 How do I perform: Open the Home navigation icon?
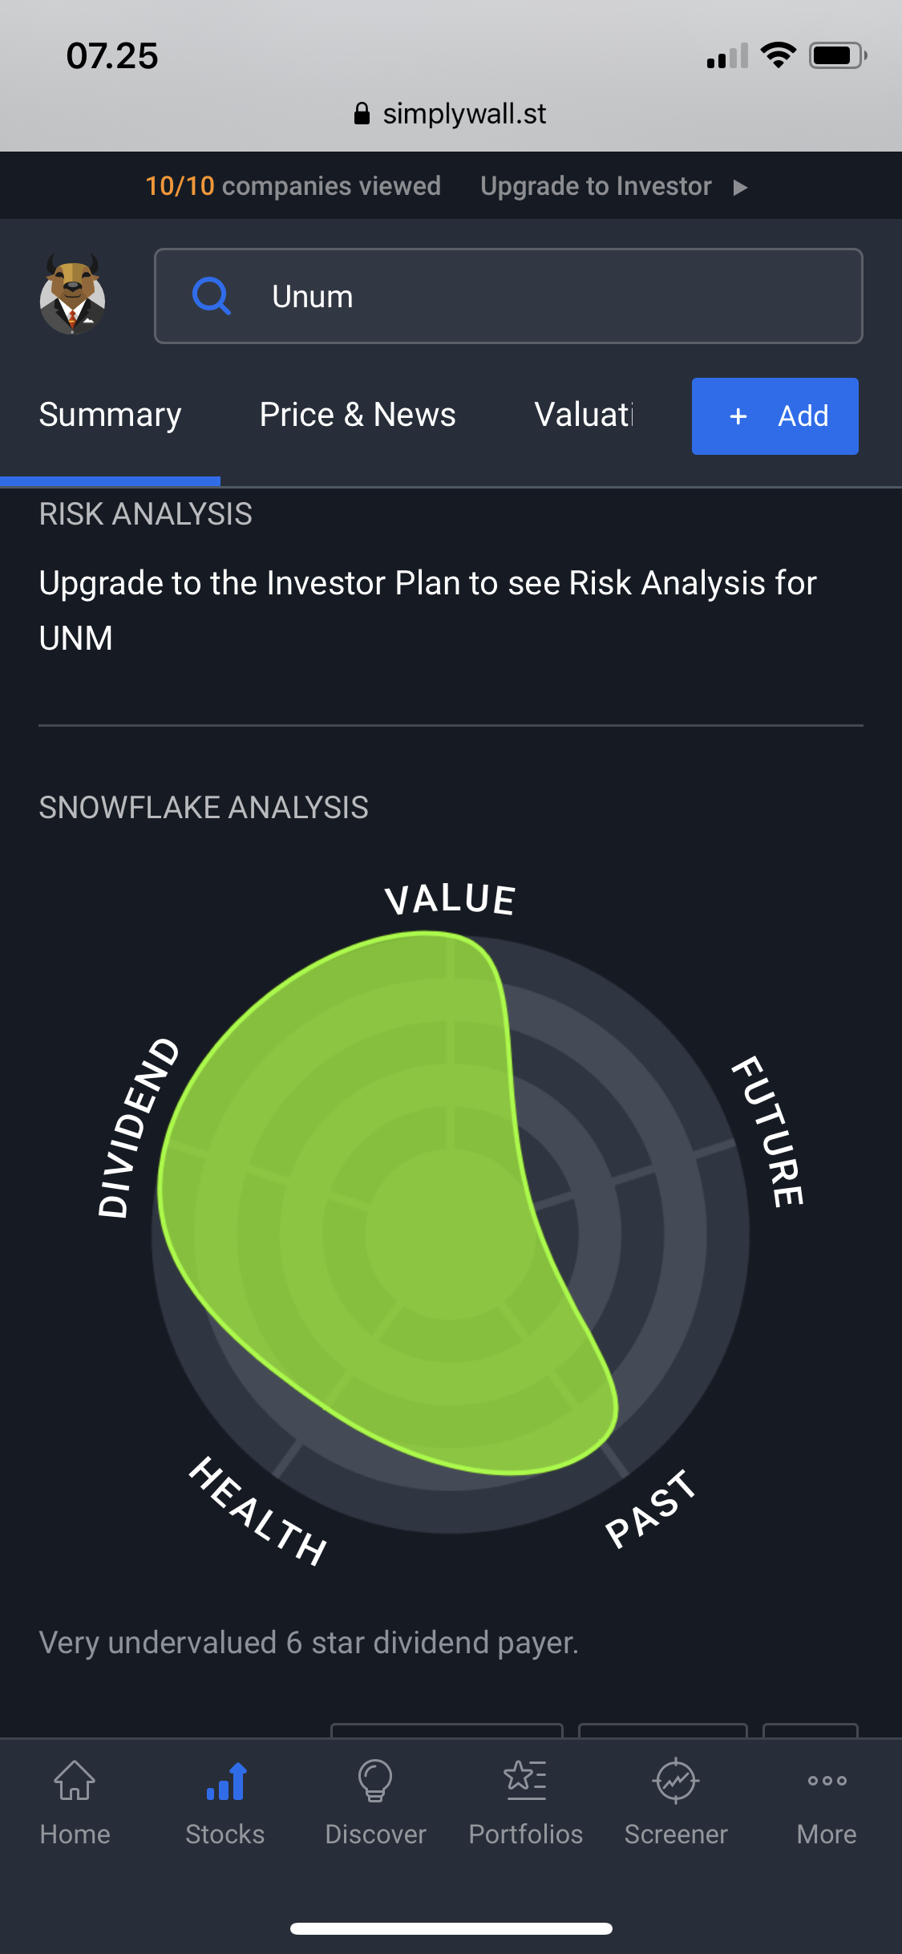point(75,1780)
